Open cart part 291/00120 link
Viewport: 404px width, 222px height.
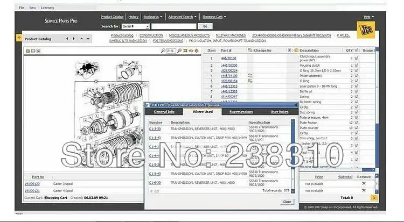(32, 184)
